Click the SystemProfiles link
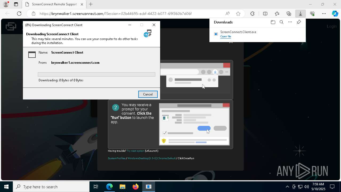341x192 pixels. tap(117, 158)
